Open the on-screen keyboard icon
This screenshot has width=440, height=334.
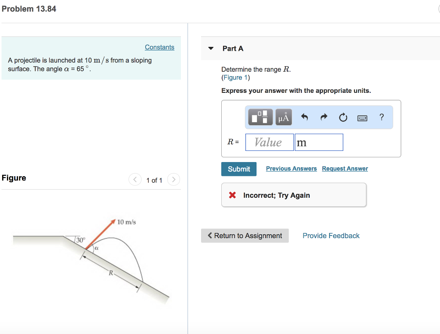click(x=362, y=117)
